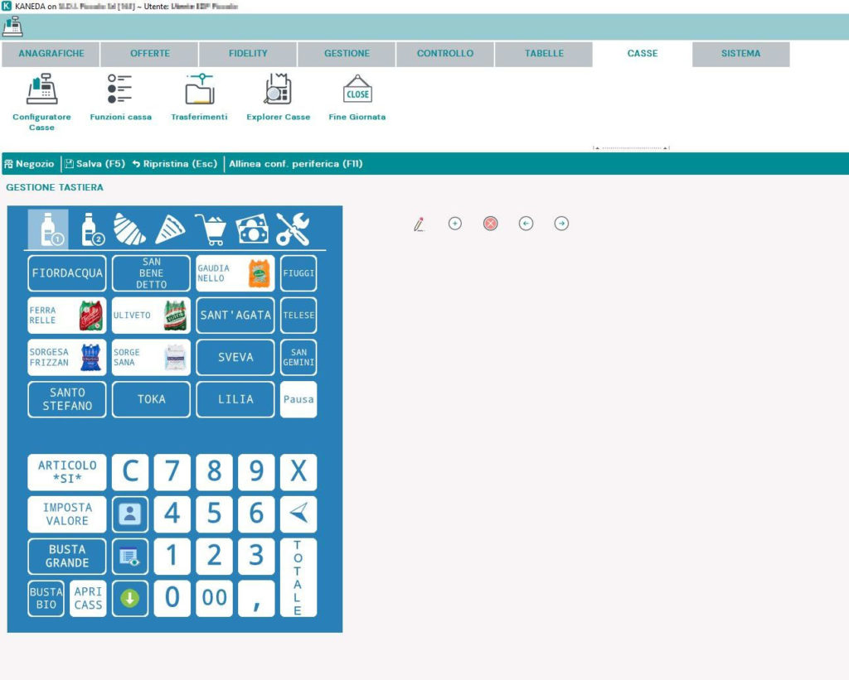849x680 pixels.
Task: Click the wrench and screwdriver tools icon
Action: point(293,229)
